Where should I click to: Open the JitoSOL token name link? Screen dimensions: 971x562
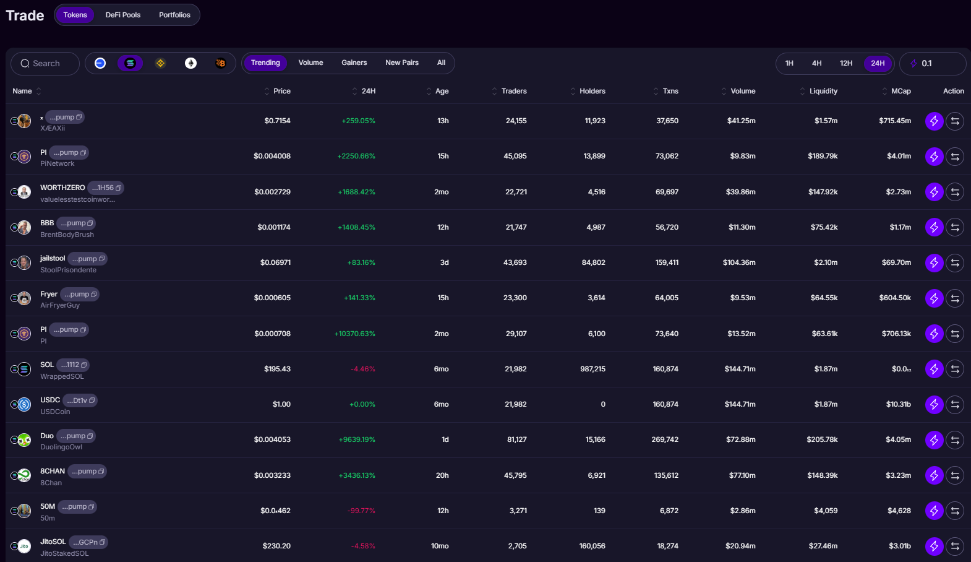pyautogui.click(x=53, y=542)
